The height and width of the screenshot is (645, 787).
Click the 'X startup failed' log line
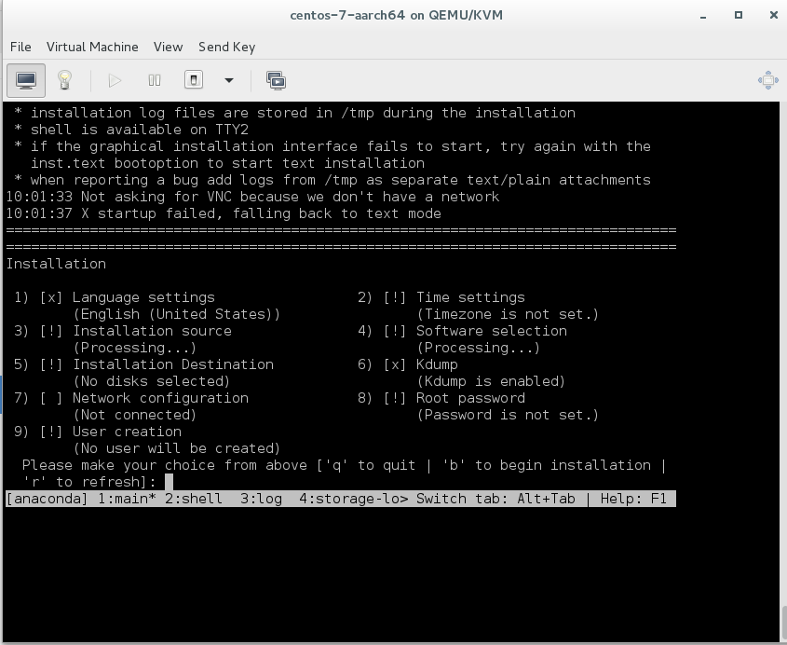(224, 213)
